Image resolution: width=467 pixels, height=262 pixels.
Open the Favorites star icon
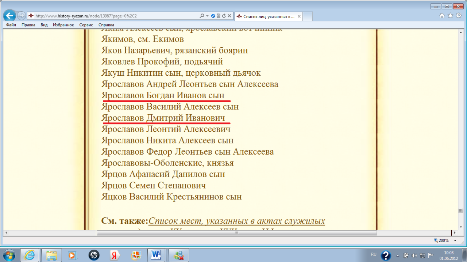click(x=450, y=16)
